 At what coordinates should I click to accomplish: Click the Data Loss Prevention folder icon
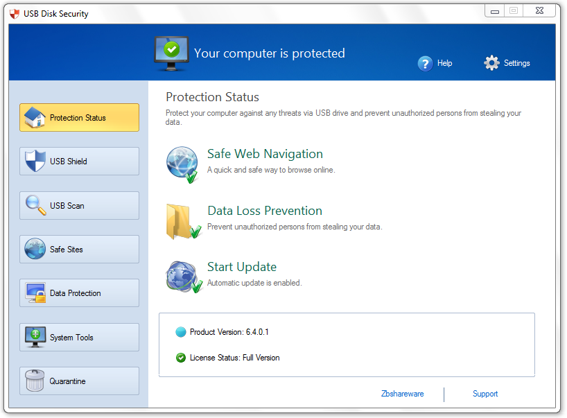tap(183, 222)
